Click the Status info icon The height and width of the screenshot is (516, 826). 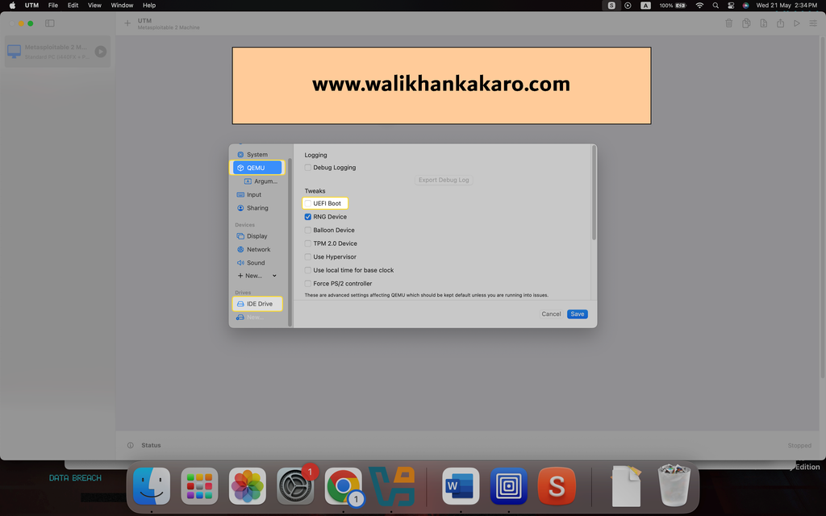tap(130, 445)
